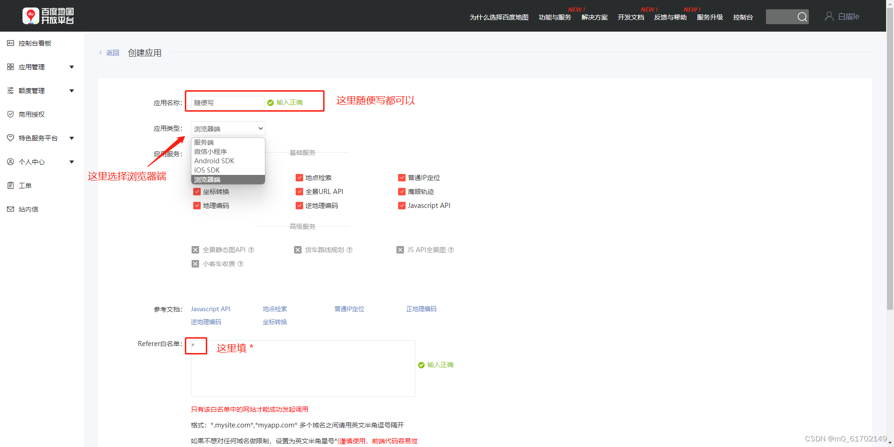894x447 pixels.
Task: Toggle the JS API全景图 checkbox
Action: (400, 250)
